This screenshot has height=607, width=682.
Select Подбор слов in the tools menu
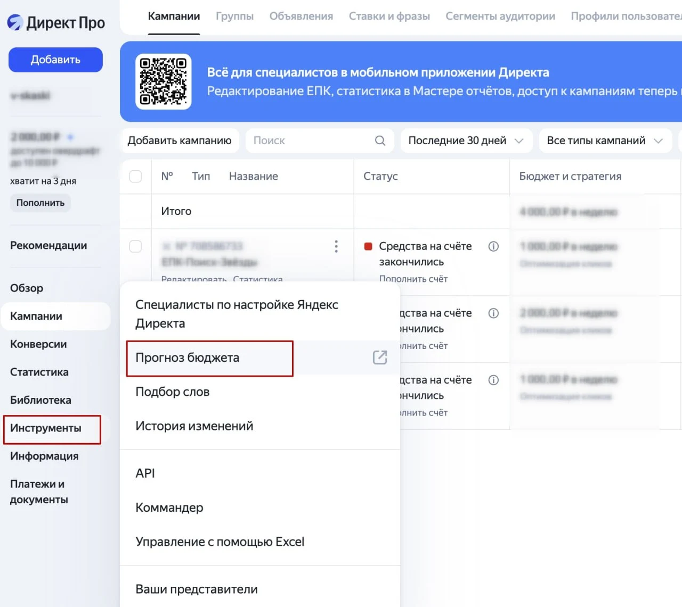(x=173, y=392)
